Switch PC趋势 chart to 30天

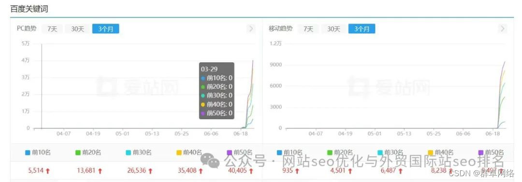coord(77,29)
